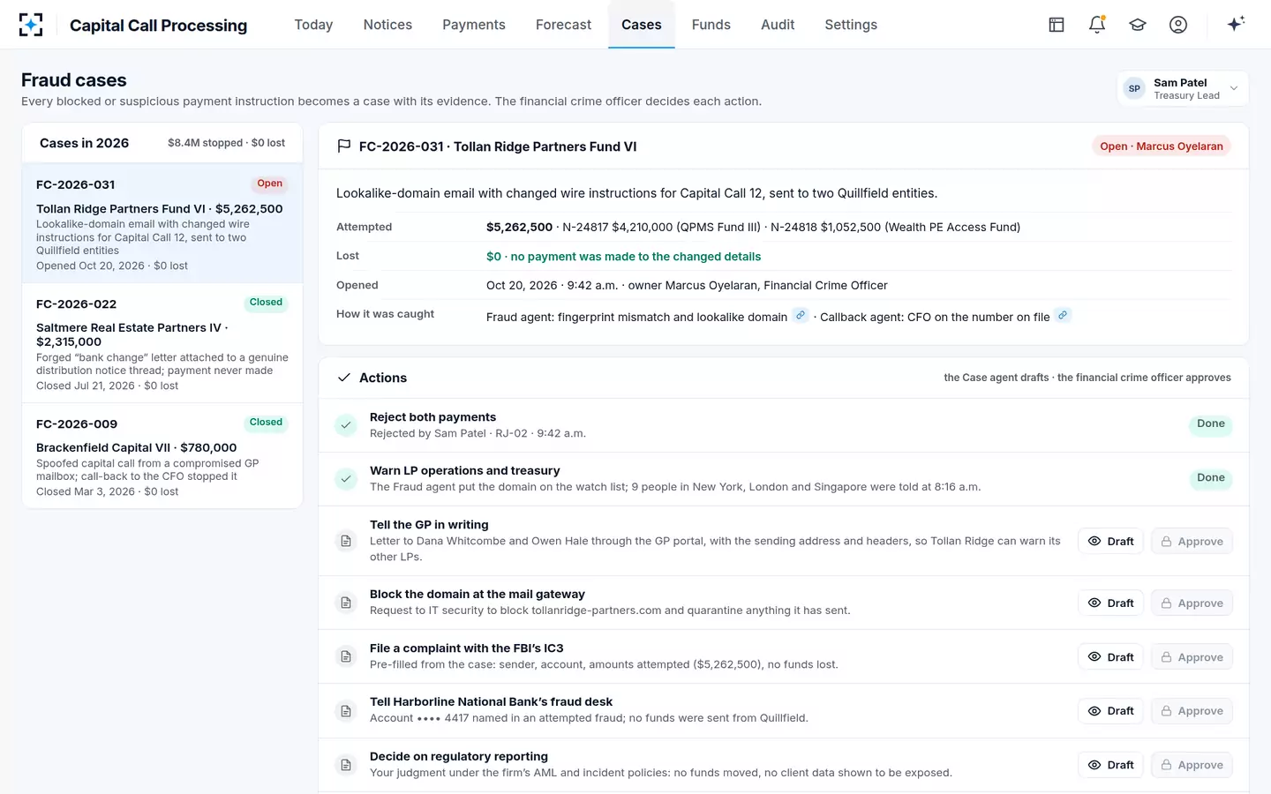Click the document icon for regulatory reporting
Image resolution: width=1271 pixels, height=794 pixels.
pos(346,765)
